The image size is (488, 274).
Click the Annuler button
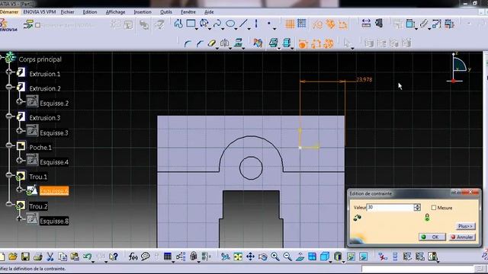(x=463, y=237)
